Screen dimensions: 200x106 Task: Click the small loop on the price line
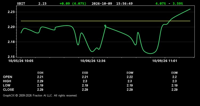tap(105, 26)
